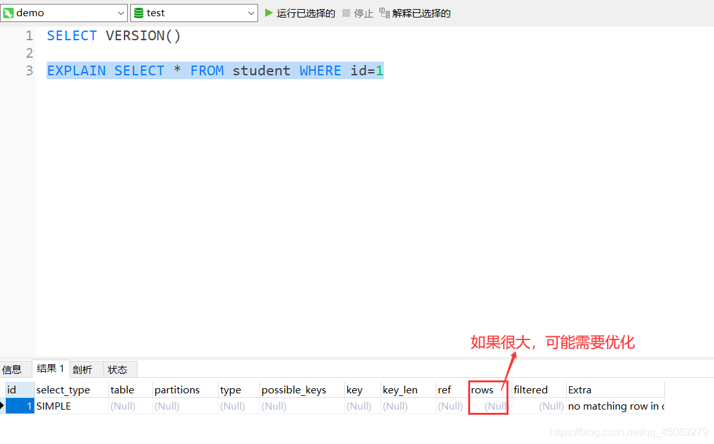Image resolution: width=714 pixels, height=444 pixels.
Task: Click the demo connection icon
Action: coord(8,13)
